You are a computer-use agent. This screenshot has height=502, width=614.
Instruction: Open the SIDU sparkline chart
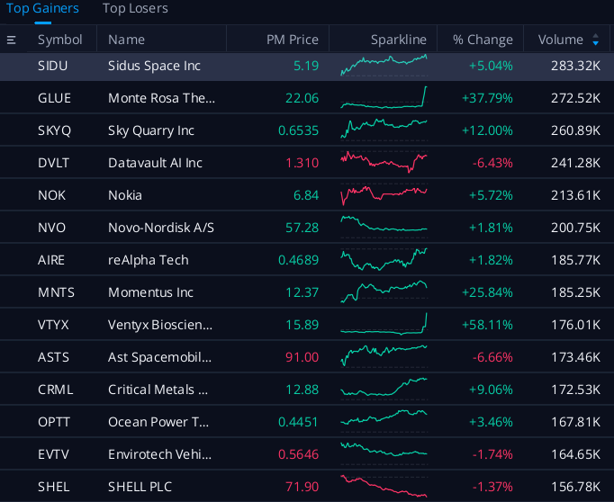pyautogui.click(x=384, y=66)
